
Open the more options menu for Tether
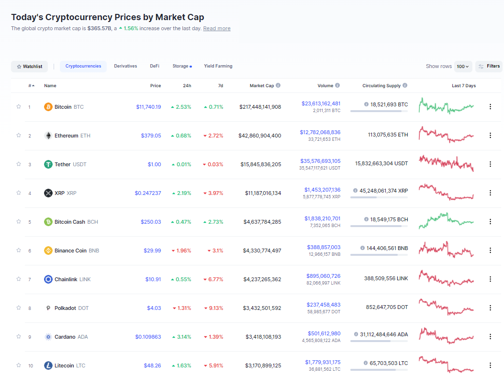[490, 164]
